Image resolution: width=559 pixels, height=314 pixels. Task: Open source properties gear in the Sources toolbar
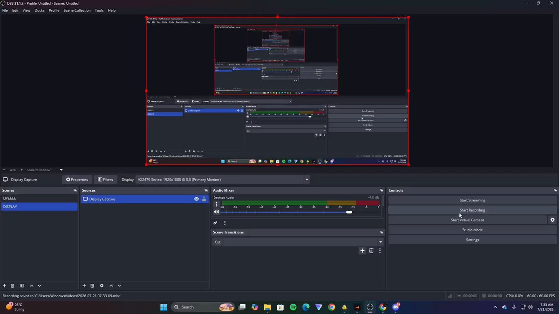click(102, 286)
